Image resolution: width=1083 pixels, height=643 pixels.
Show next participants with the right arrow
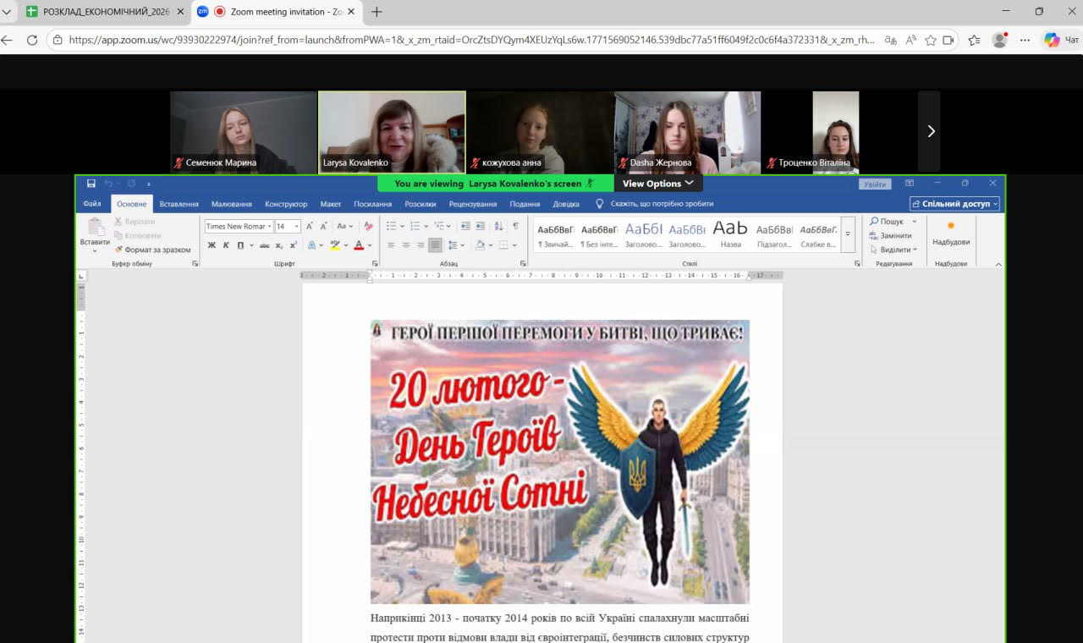pyautogui.click(x=931, y=131)
